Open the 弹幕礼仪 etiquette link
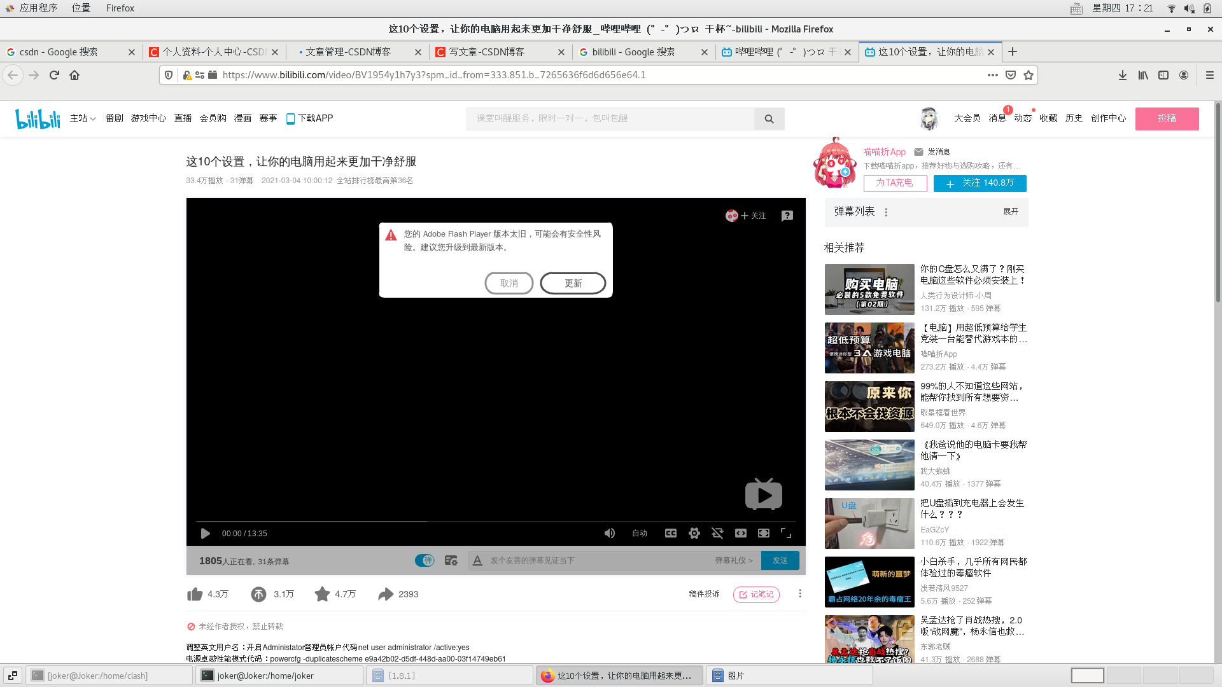The width and height of the screenshot is (1222, 687). point(734,560)
